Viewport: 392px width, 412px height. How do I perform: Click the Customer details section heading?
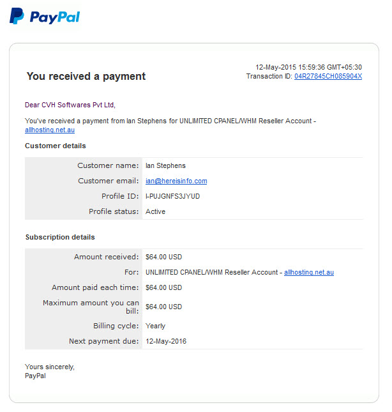click(x=56, y=146)
